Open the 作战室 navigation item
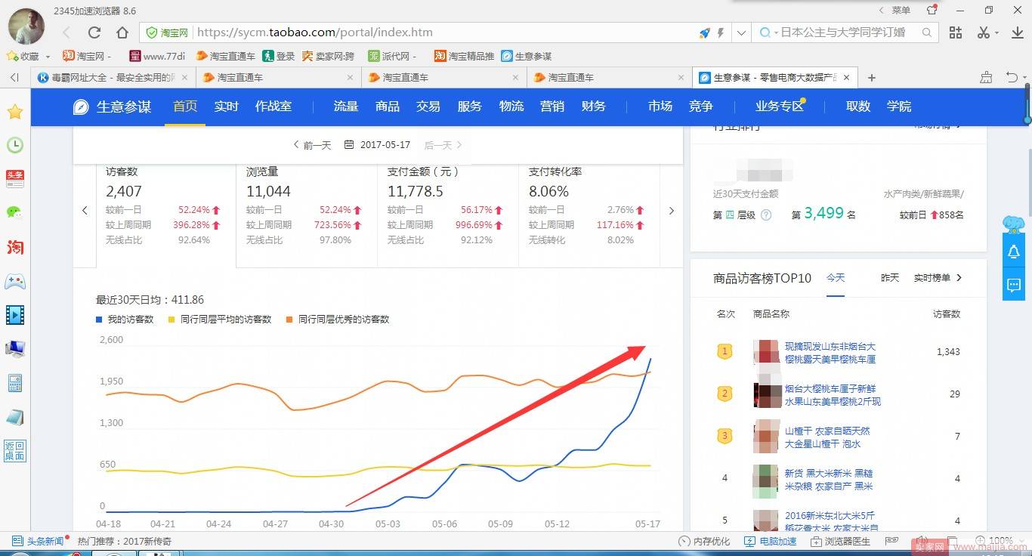1032x556 pixels. 273,107
